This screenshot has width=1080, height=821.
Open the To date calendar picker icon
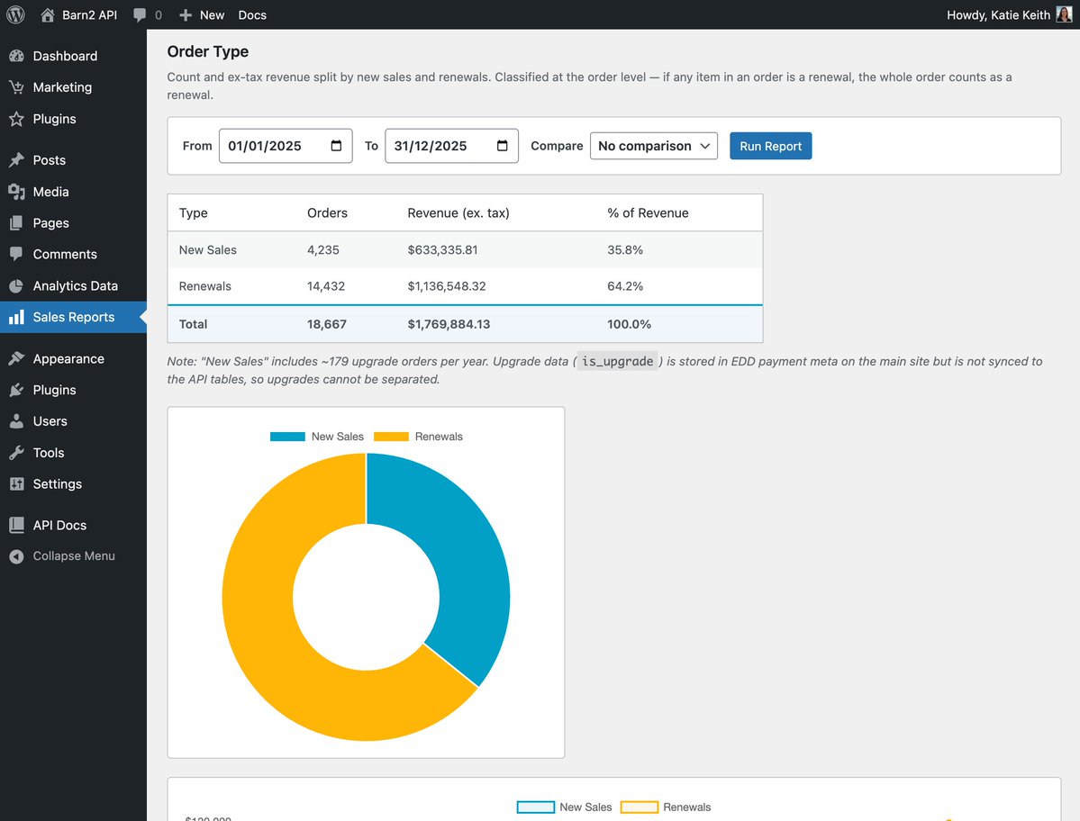(x=502, y=146)
